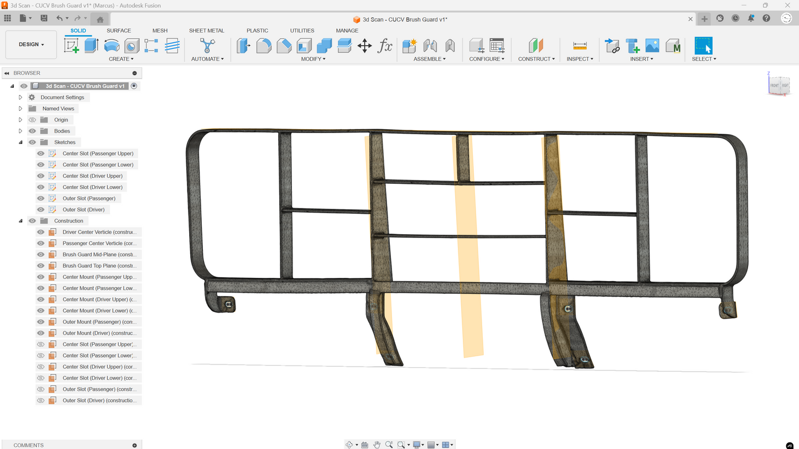The image size is (799, 449).
Task: Open the CONSTRUCT dropdown menu
Action: (x=536, y=59)
